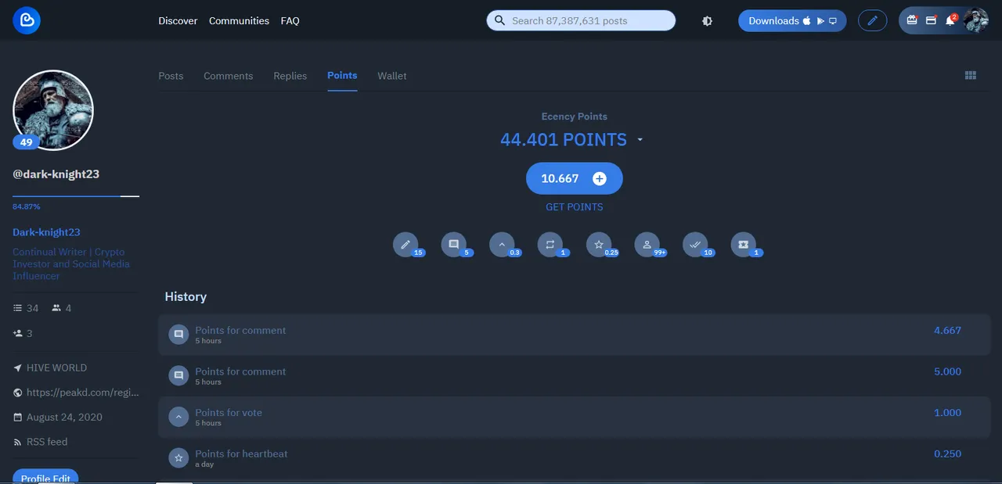This screenshot has width=1002, height=484.
Task: Click the profile picture of dark-knight23
Action: pos(53,110)
